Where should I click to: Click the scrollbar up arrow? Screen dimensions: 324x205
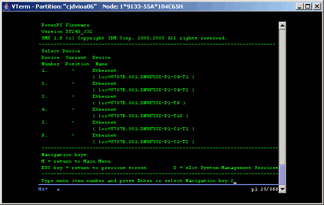point(282,26)
